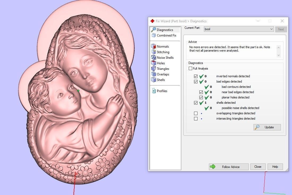Click the Noise Shells dice icon

(x=153, y=57)
